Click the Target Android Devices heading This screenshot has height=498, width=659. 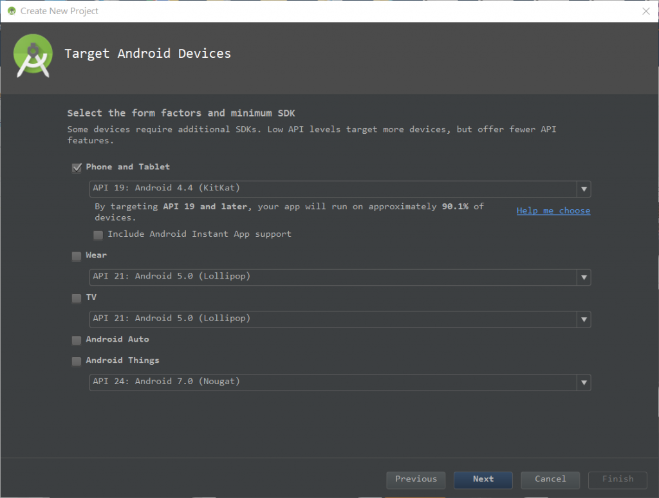click(x=147, y=54)
